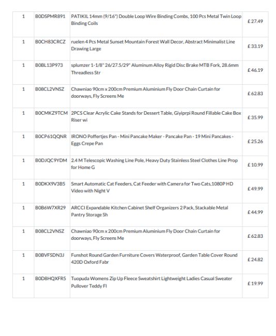The height and width of the screenshot is (336, 276).
Task: Click the ARCCI Expandable Kitchen Cabinet Shelf description
Action: click(149, 211)
